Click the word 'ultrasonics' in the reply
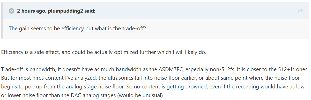Screen dimensions: 311x100 point(103,78)
